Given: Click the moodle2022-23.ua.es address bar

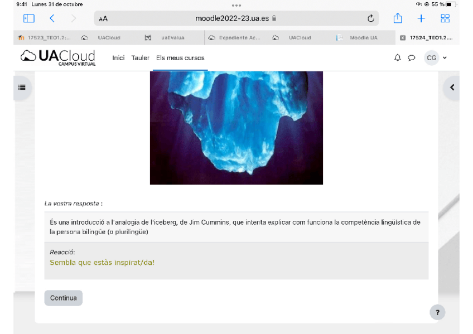Looking at the screenshot, I should tap(234, 18).
